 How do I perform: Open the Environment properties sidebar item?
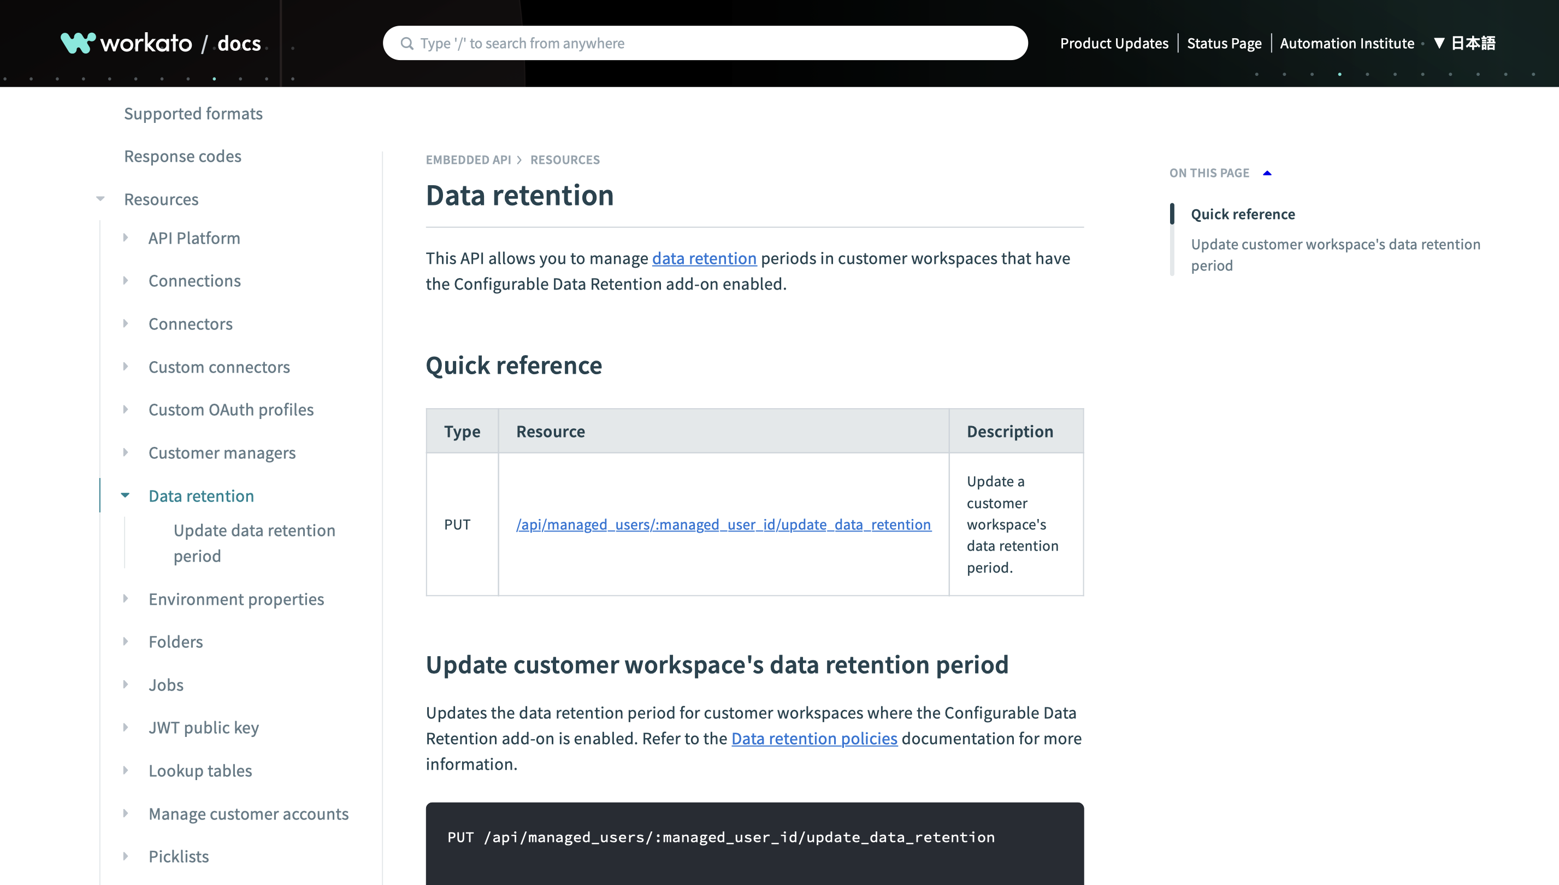(x=237, y=599)
